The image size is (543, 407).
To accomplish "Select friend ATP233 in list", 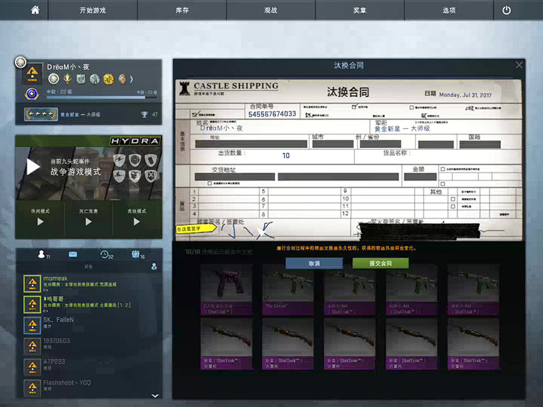I will (x=89, y=367).
